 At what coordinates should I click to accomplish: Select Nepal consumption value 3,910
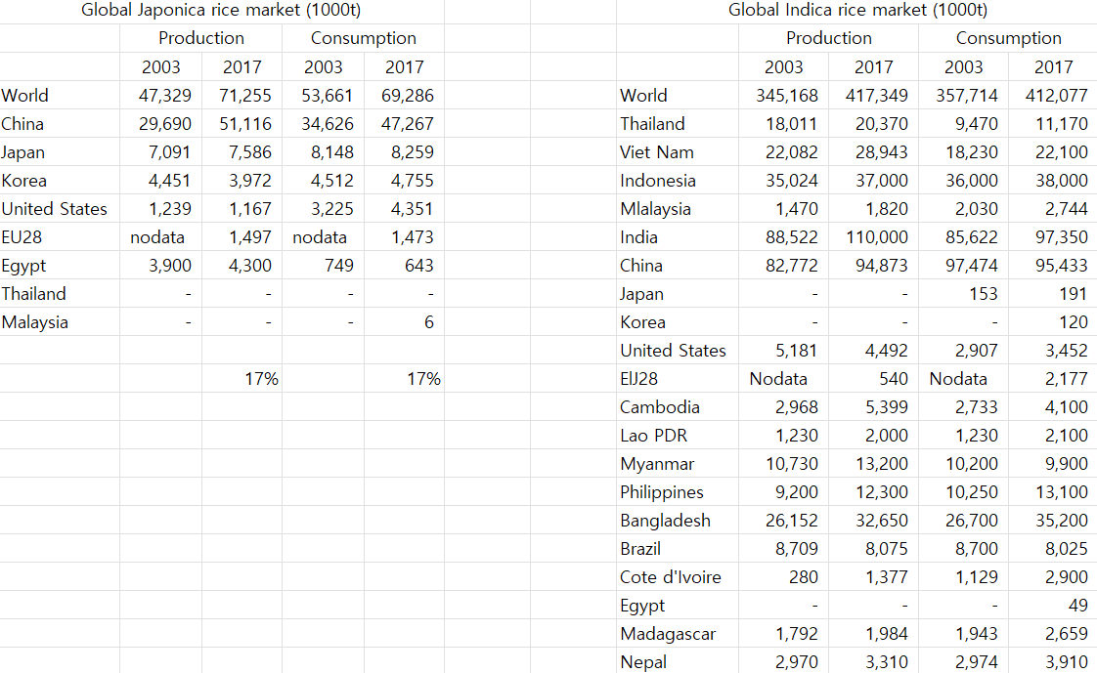click(1067, 662)
